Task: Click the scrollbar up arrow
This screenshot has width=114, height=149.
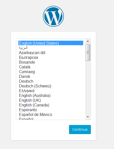Action: pos(88,41)
